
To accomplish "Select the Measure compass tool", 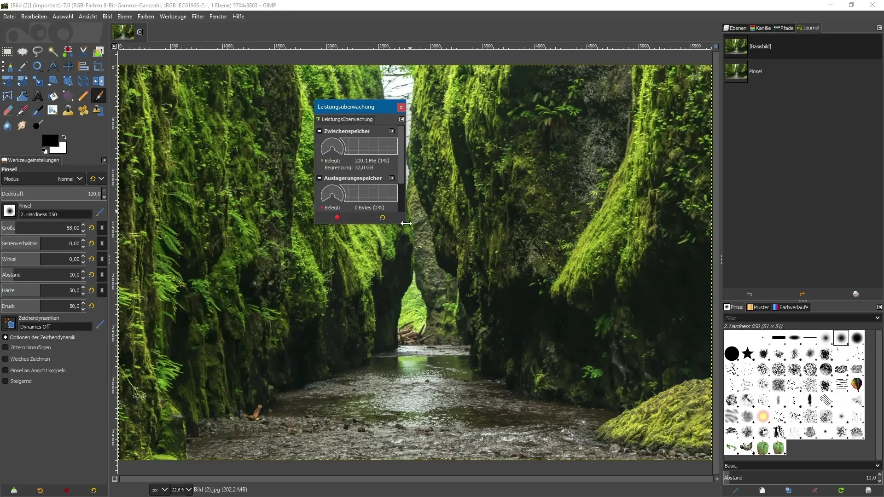I will coord(53,67).
